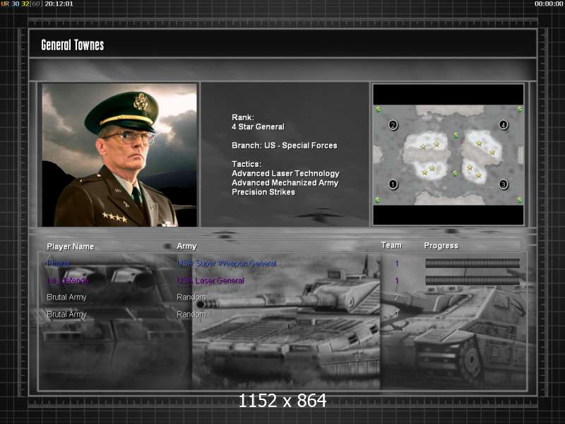
Task: Click the "Player Name" column header
Action: coord(70,247)
